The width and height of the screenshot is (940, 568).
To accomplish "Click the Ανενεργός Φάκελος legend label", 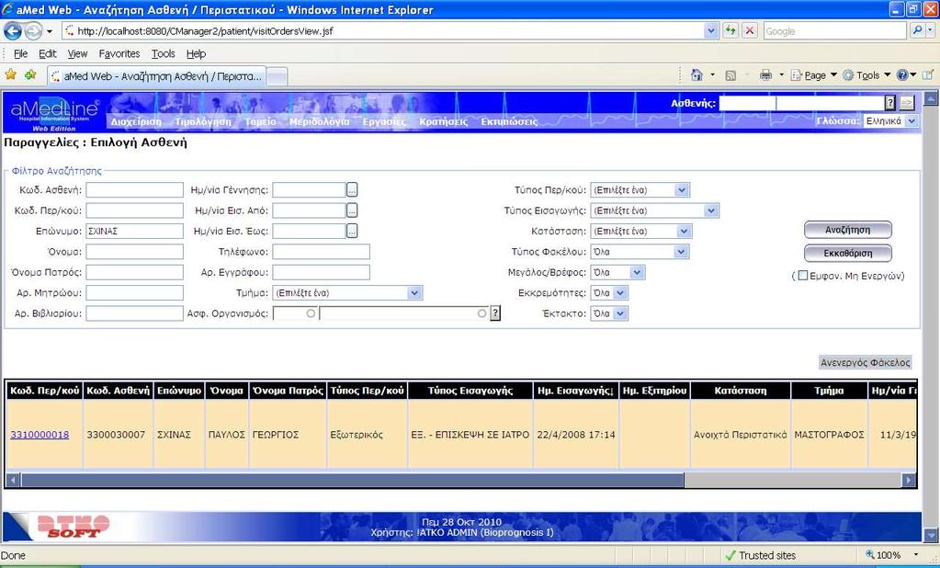I will click(865, 362).
